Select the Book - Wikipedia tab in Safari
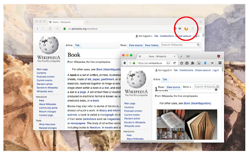Screen dimensions: 249x155 pos(66,22)
